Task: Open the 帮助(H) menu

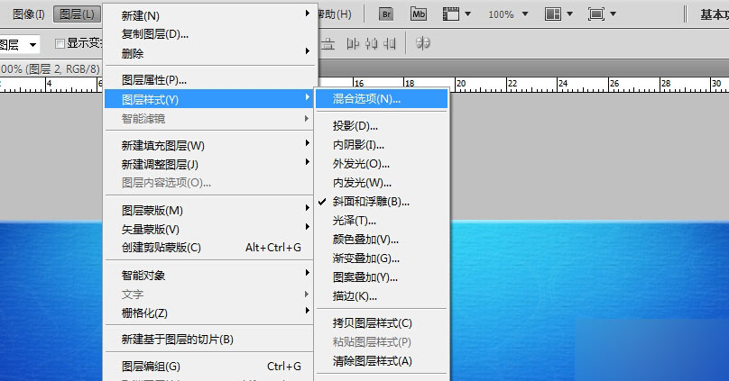Action: [x=335, y=14]
